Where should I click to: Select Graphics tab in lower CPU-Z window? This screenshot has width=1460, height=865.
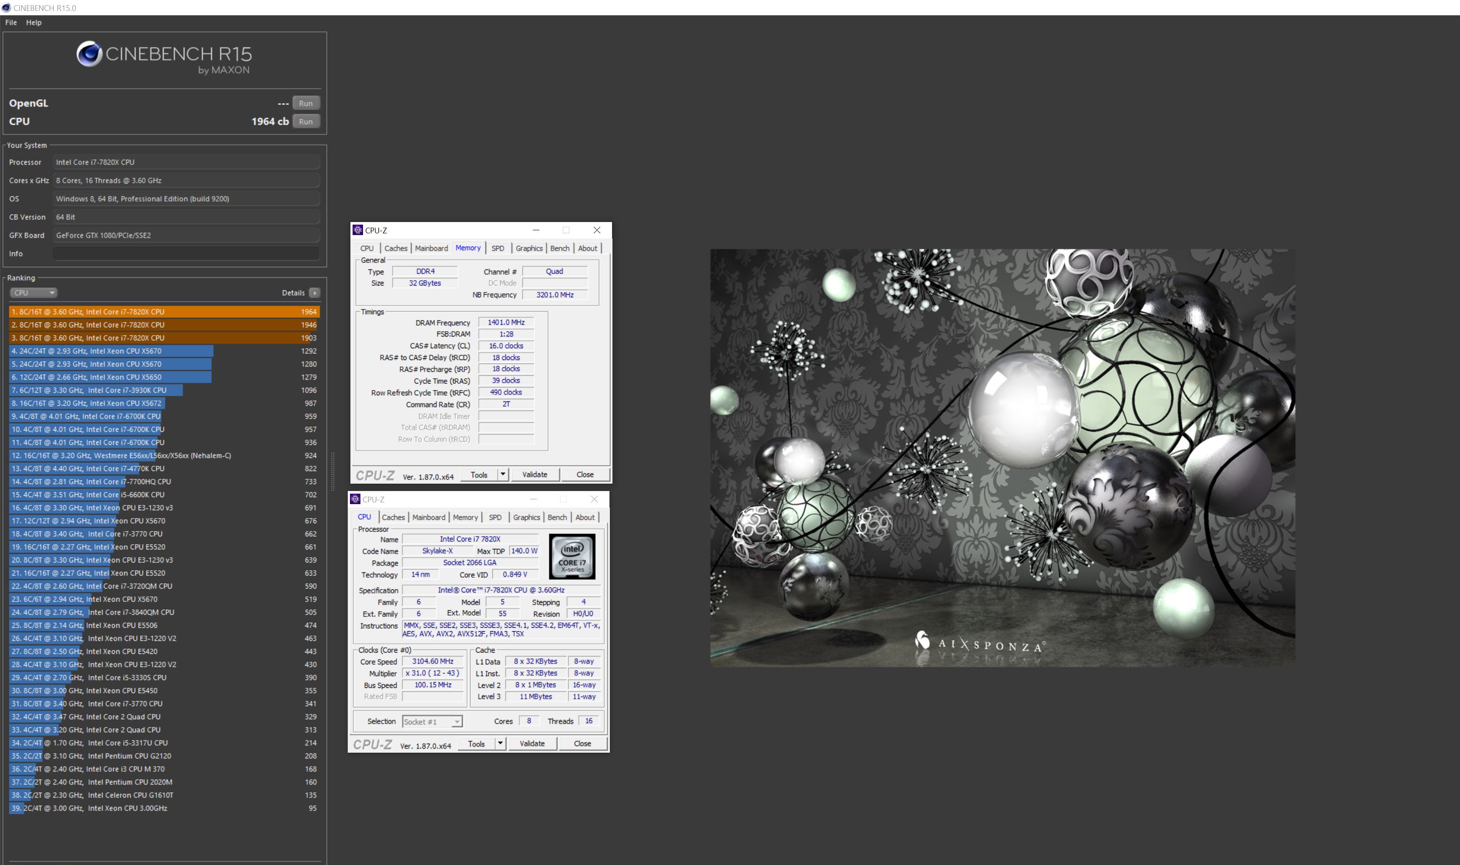(x=527, y=517)
